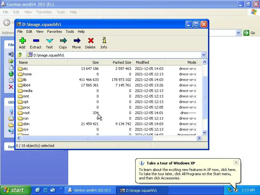Click the proc folder icon
The image size is (260, 195).
[x=20, y=107]
